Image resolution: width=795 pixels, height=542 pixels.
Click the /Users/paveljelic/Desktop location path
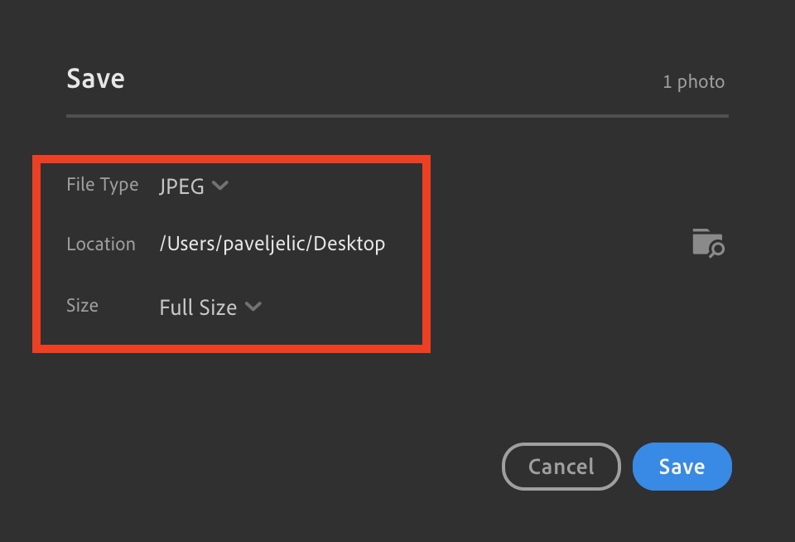click(272, 244)
